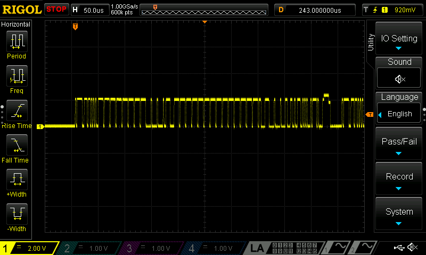Image resolution: width=426 pixels, height=255 pixels.
Task: Open the System submenu
Action: click(x=398, y=214)
